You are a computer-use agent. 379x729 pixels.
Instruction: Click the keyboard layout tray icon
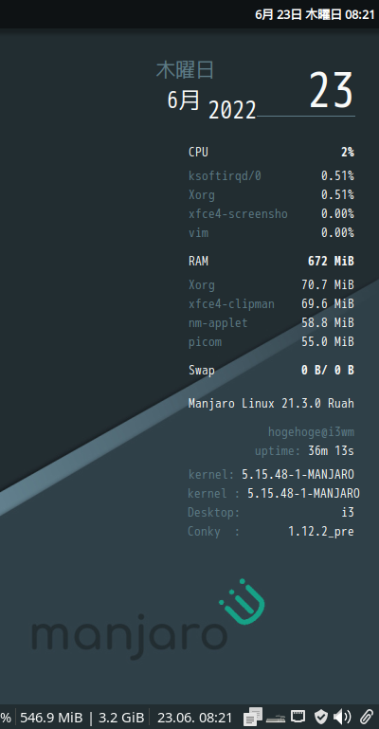click(x=276, y=718)
